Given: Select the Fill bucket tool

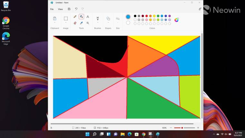Looking at the screenshot, I should pyautogui.click(x=81, y=16).
